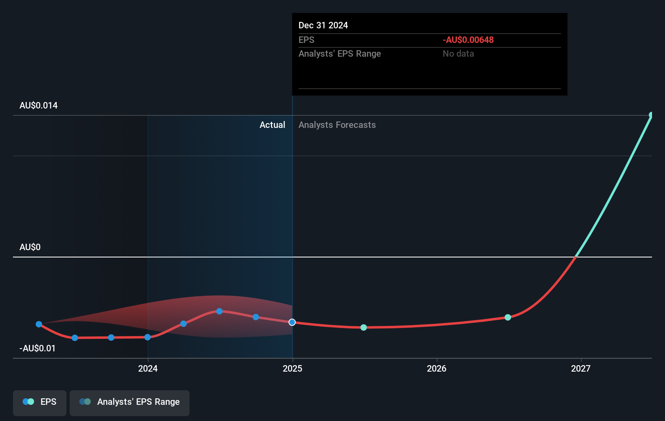
Task: Click the 2027 x-axis label
Action: [x=581, y=368]
